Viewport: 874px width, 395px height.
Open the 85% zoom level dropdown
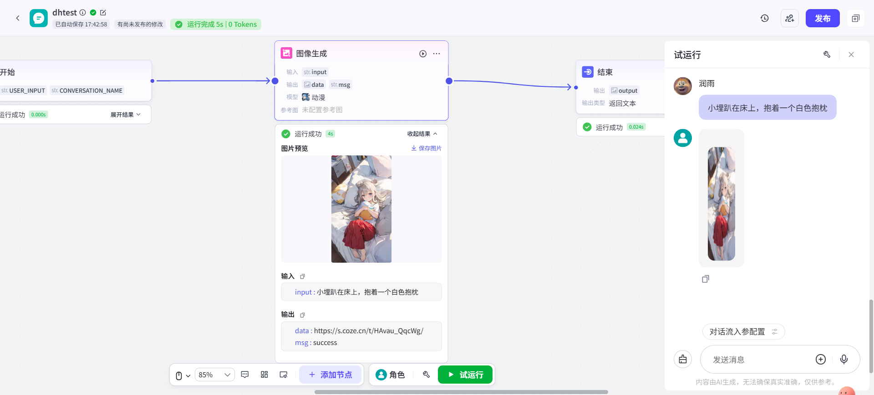pos(215,375)
